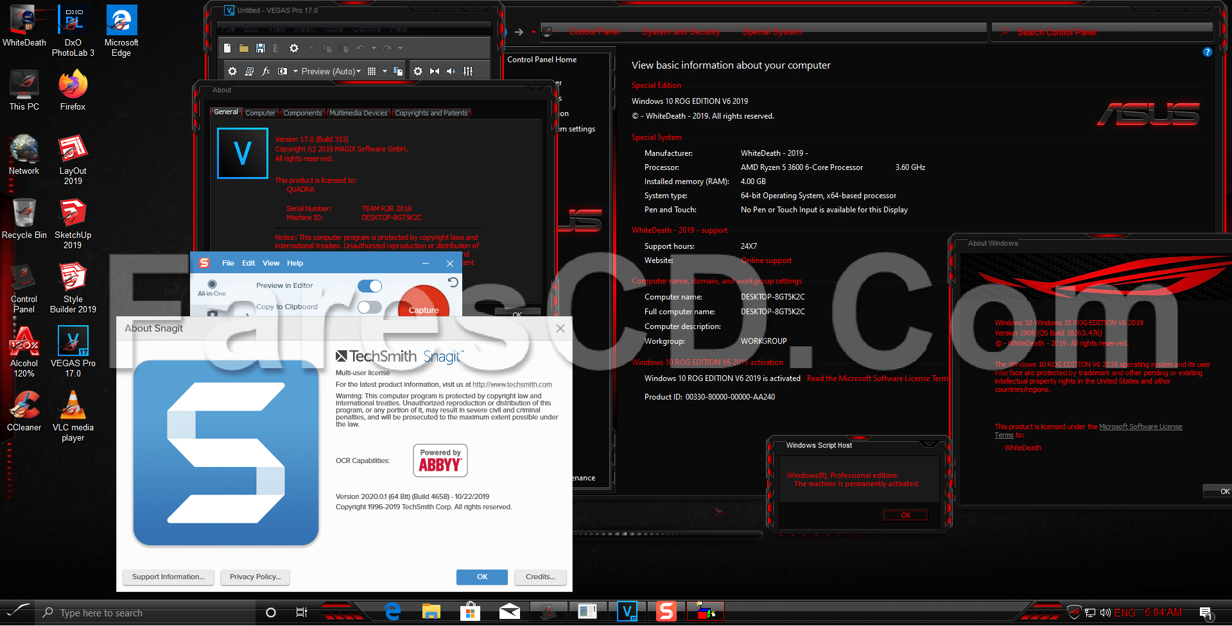Viewport: 1232px width, 626px height.
Task: Open mixer faders icon in VEGAS
Action: (x=468, y=71)
